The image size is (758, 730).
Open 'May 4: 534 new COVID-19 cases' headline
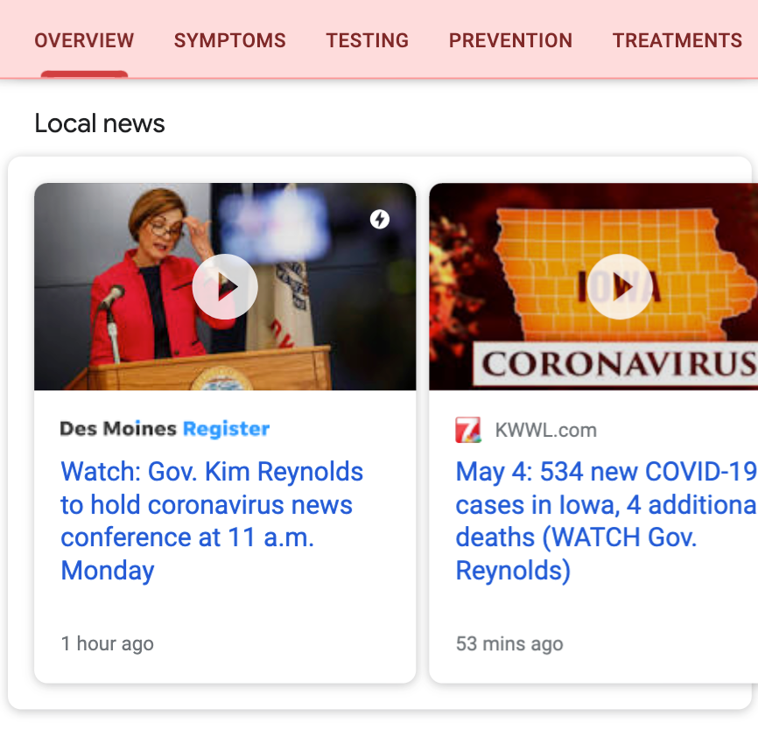pyautogui.click(x=607, y=521)
